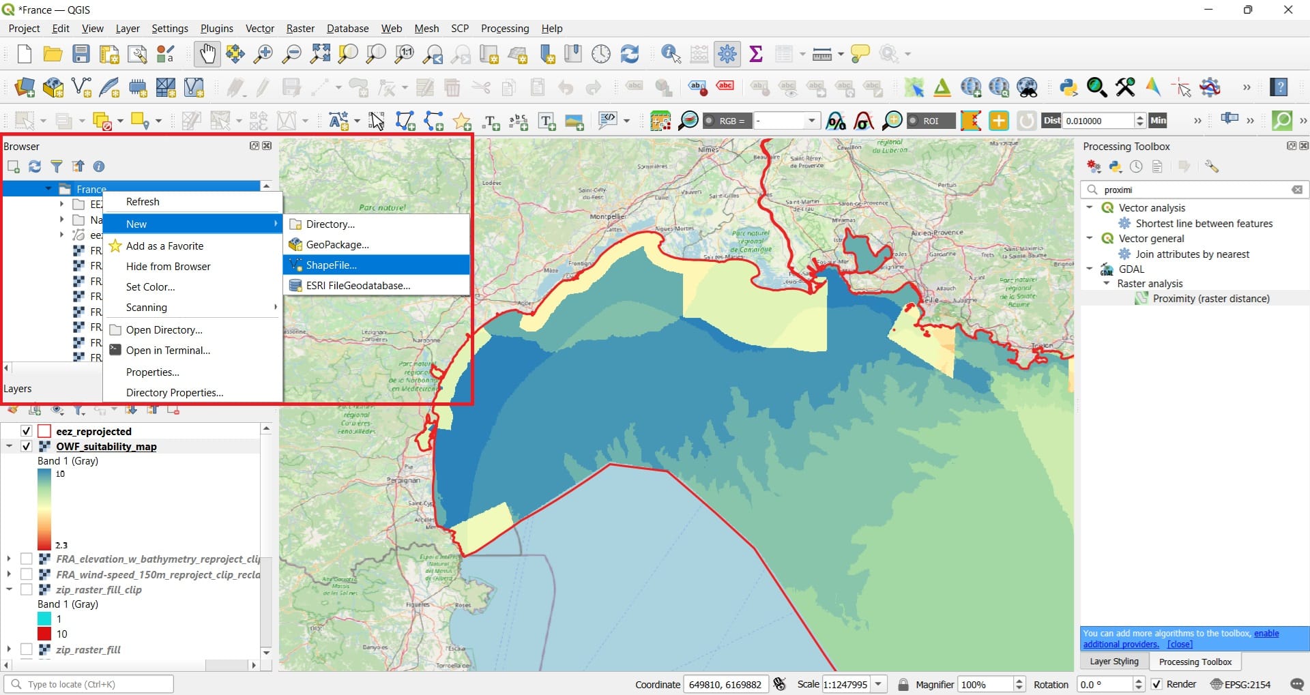Click Open in Terminal... menu entry
The image size is (1310, 695).
(x=193, y=350)
